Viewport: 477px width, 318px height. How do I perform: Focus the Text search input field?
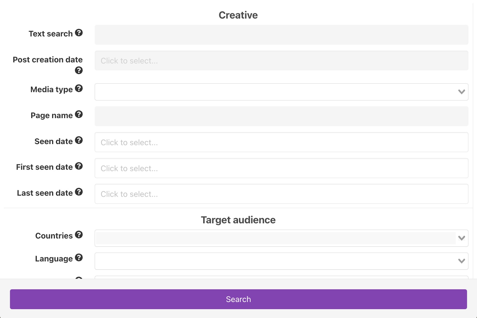pyautogui.click(x=281, y=35)
